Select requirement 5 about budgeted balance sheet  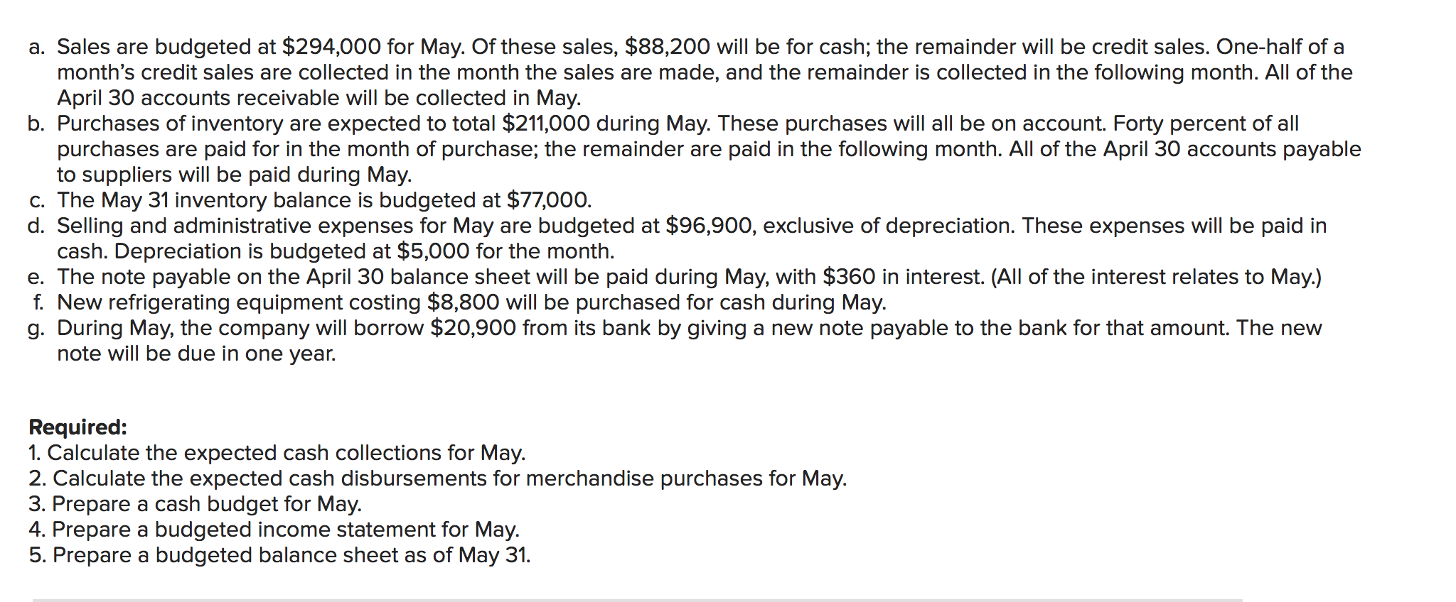(x=280, y=555)
